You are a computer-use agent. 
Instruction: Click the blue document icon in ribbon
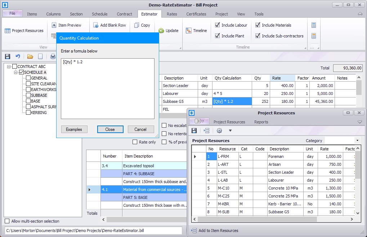coord(314,25)
